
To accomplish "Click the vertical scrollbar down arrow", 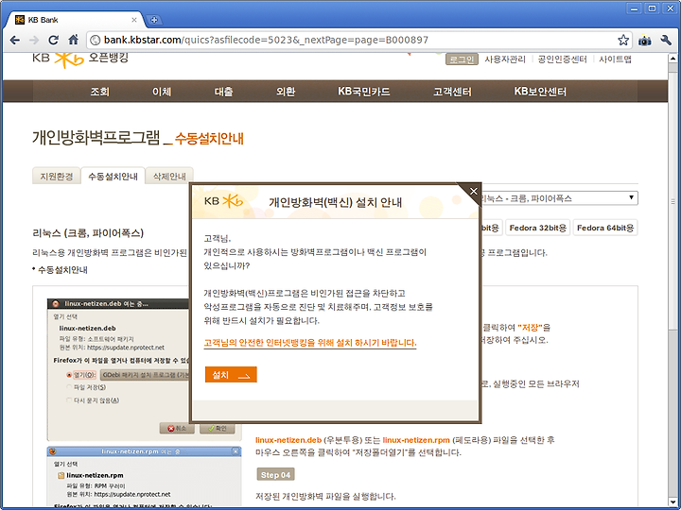I will (672, 502).
